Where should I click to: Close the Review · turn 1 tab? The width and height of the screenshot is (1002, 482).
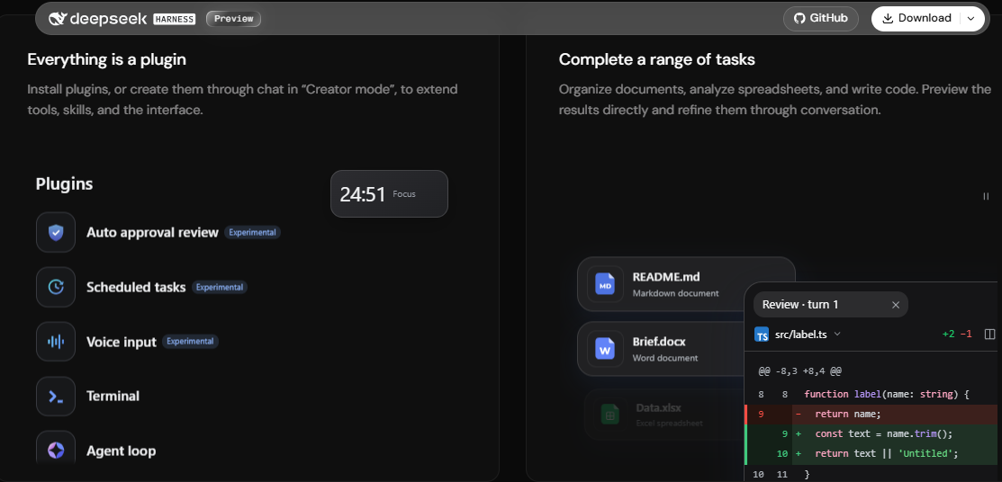pyautogui.click(x=895, y=305)
